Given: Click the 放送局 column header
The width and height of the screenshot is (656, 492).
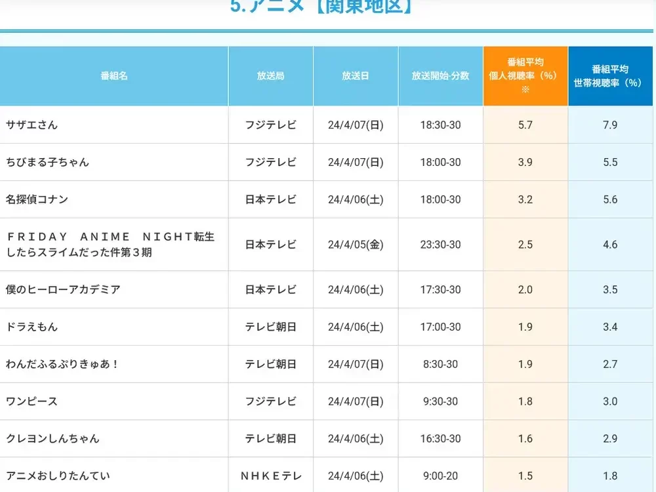Looking at the screenshot, I should tap(270, 76).
